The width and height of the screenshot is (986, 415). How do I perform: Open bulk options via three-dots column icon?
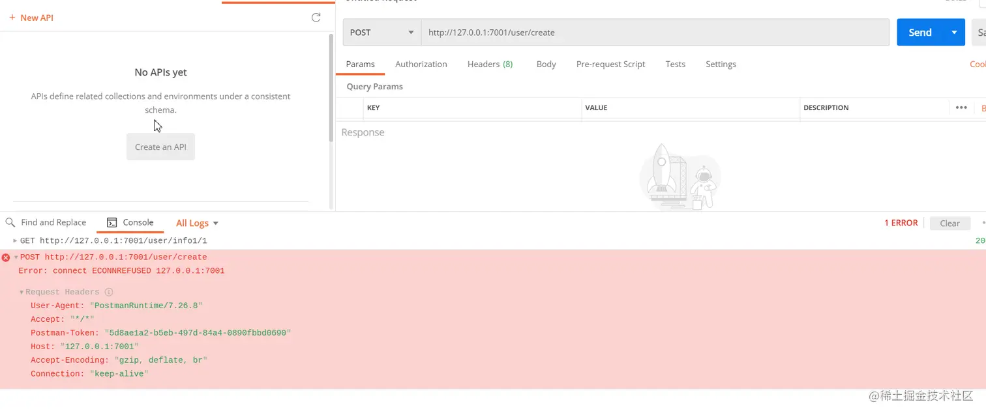coord(961,107)
